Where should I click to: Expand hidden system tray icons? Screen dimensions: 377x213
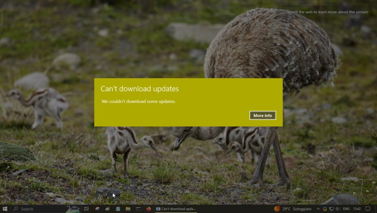point(318,209)
